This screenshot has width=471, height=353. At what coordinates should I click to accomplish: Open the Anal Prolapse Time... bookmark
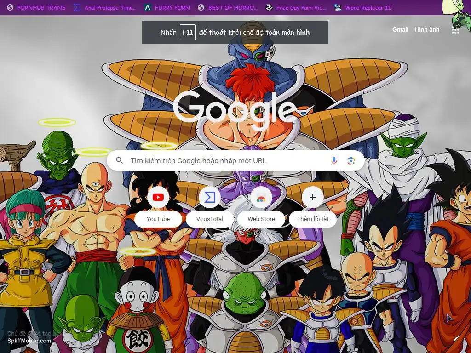[x=105, y=7]
